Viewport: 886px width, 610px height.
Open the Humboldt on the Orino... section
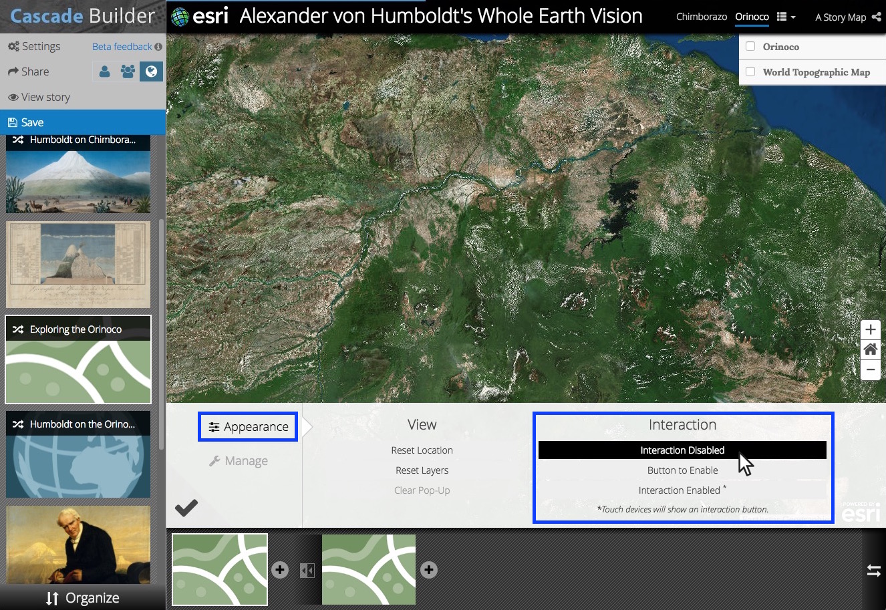click(x=78, y=455)
